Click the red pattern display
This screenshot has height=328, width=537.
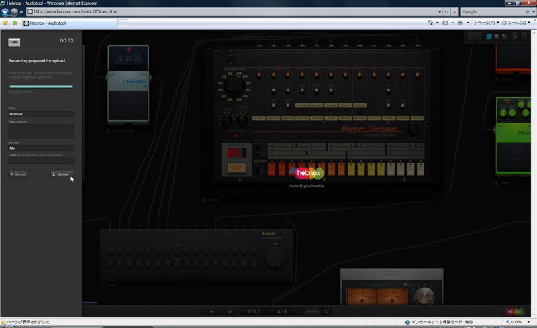(x=234, y=152)
